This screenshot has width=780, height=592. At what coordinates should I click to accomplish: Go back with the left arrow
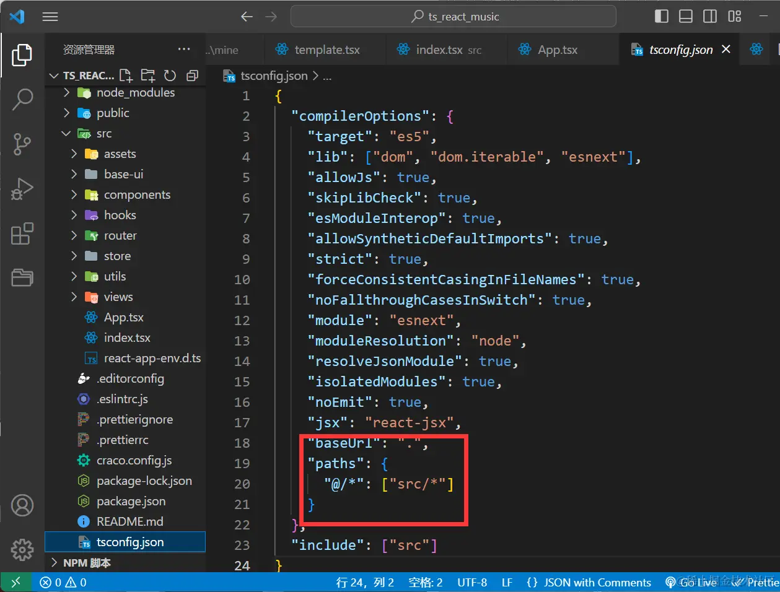click(247, 17)
